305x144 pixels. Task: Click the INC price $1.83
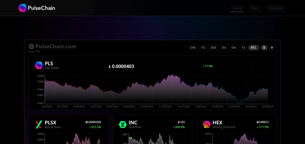point(181,122)
